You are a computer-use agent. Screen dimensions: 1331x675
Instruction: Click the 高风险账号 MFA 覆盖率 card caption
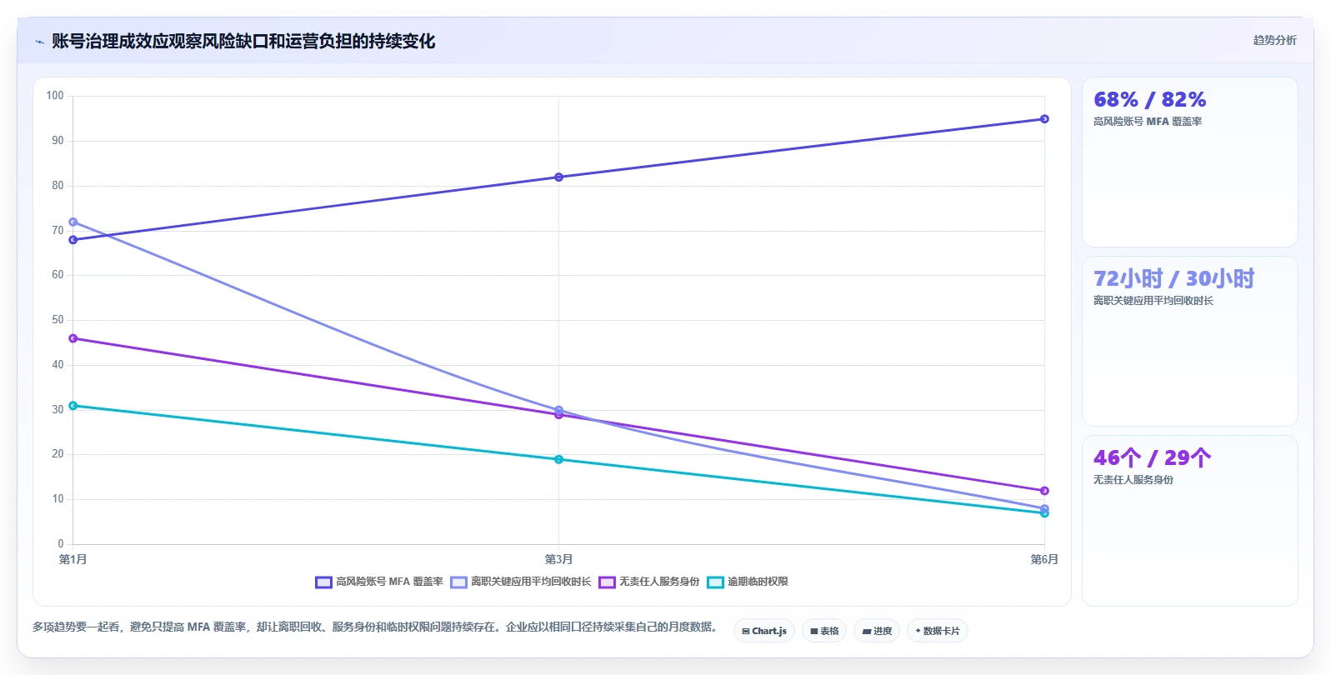pyautogui.click(x=1148, y=122)
